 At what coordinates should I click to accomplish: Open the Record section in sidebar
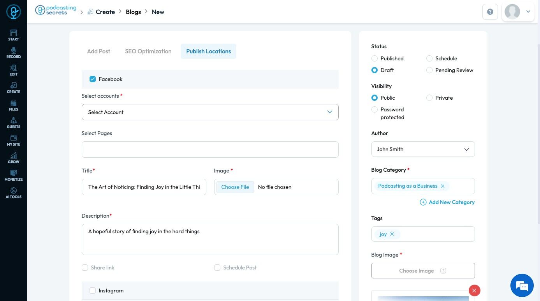click(x=14, y=53)
